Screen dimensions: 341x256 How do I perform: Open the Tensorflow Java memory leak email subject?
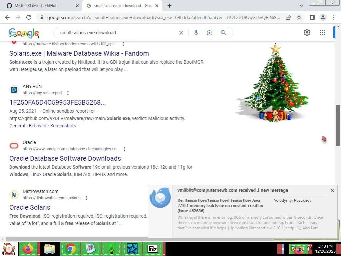tap(220, 205)
